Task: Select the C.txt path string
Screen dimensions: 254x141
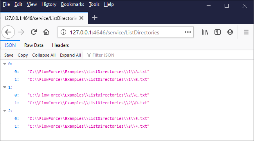Action: (x=88, y=95)
